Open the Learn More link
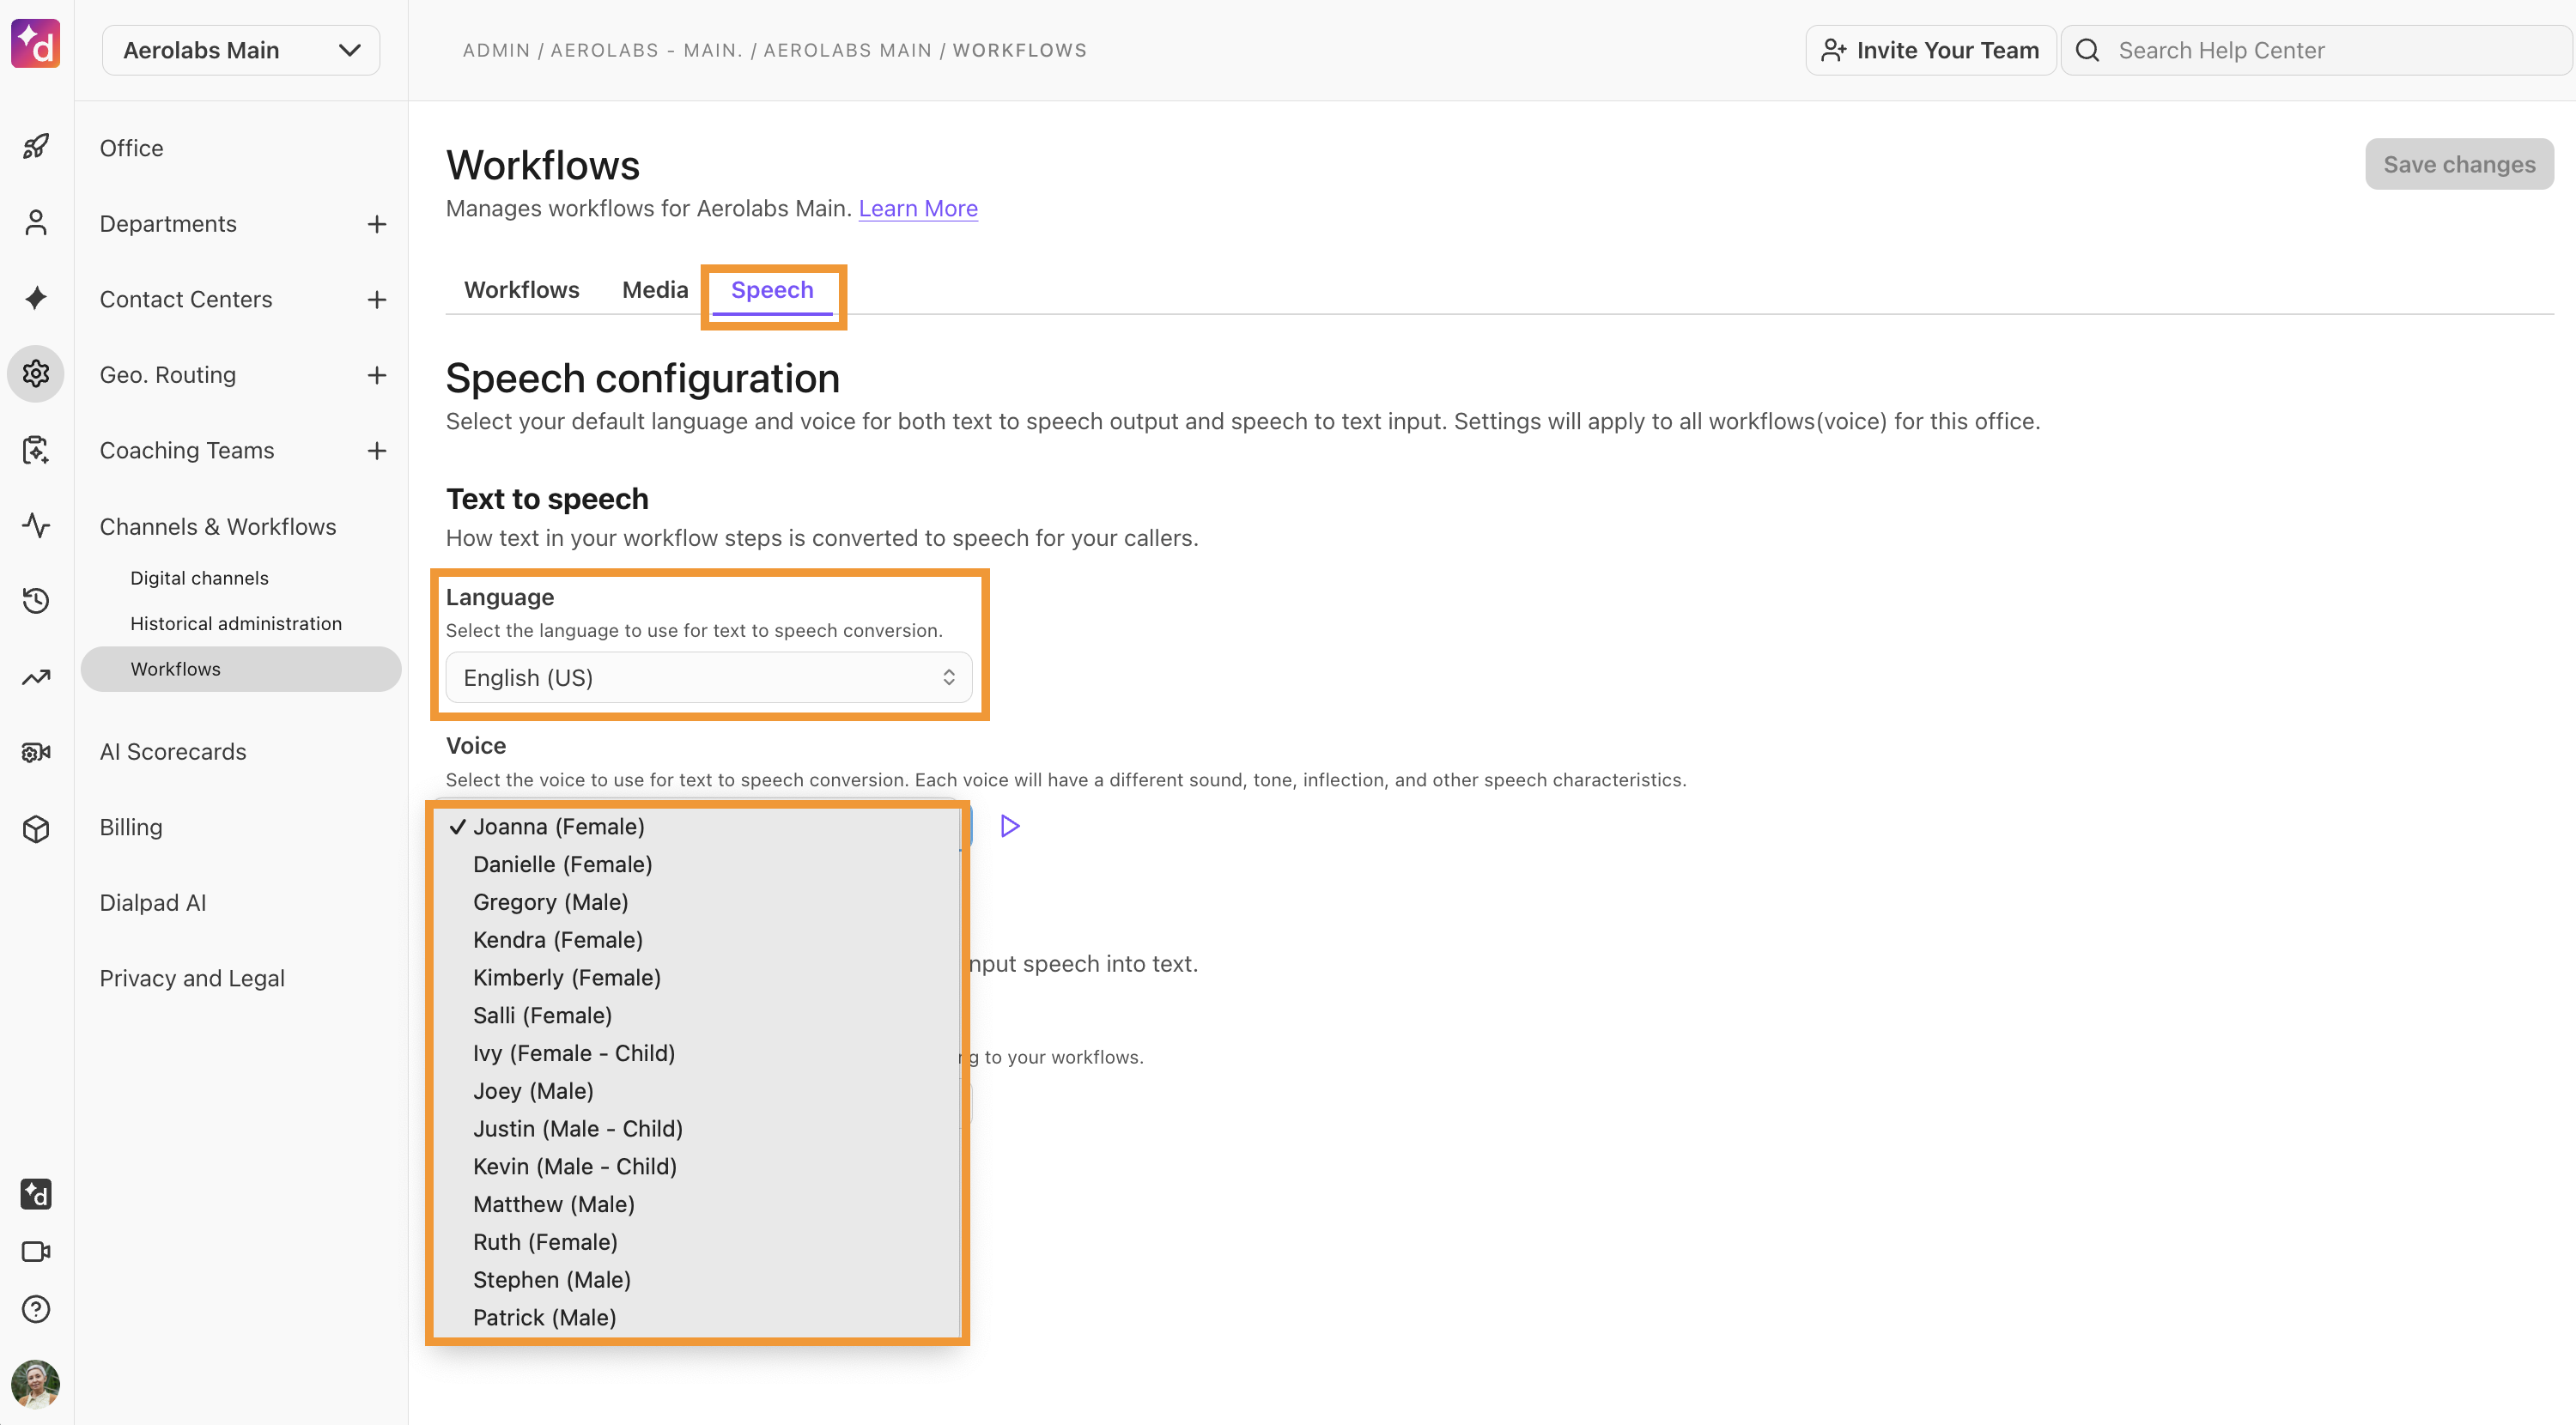 pyautogui.click(x=918, y=208)
